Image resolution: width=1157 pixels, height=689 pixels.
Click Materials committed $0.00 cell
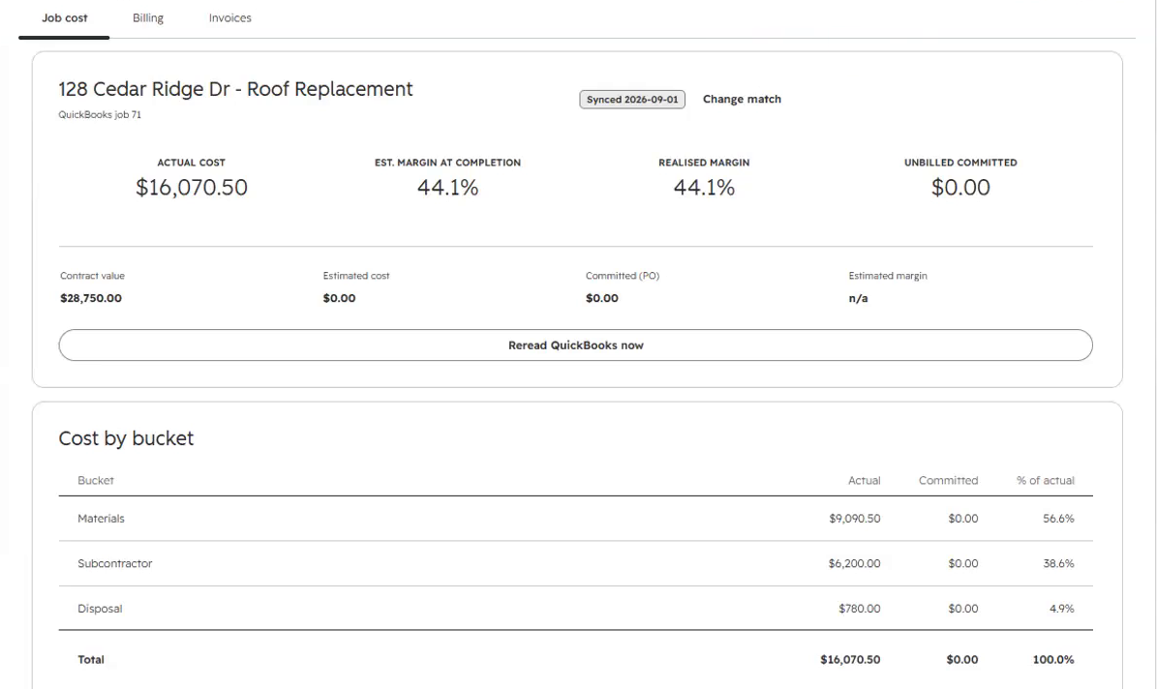tap(963, 519)
